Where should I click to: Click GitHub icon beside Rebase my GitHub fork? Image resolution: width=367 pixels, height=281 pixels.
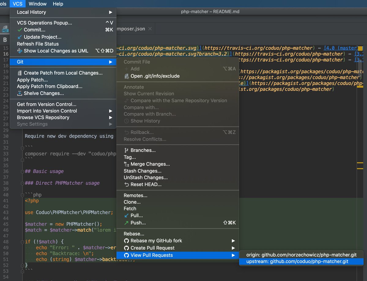coord(127,241)
